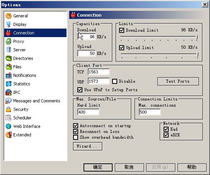
Task: Click the plug icon in Connection header
Action: point(73,15)
